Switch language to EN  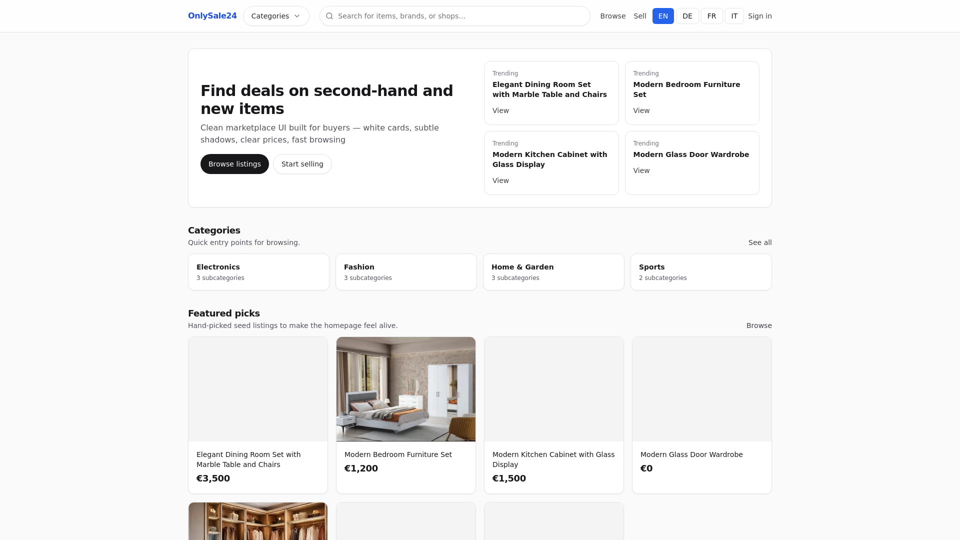point(663,16)
